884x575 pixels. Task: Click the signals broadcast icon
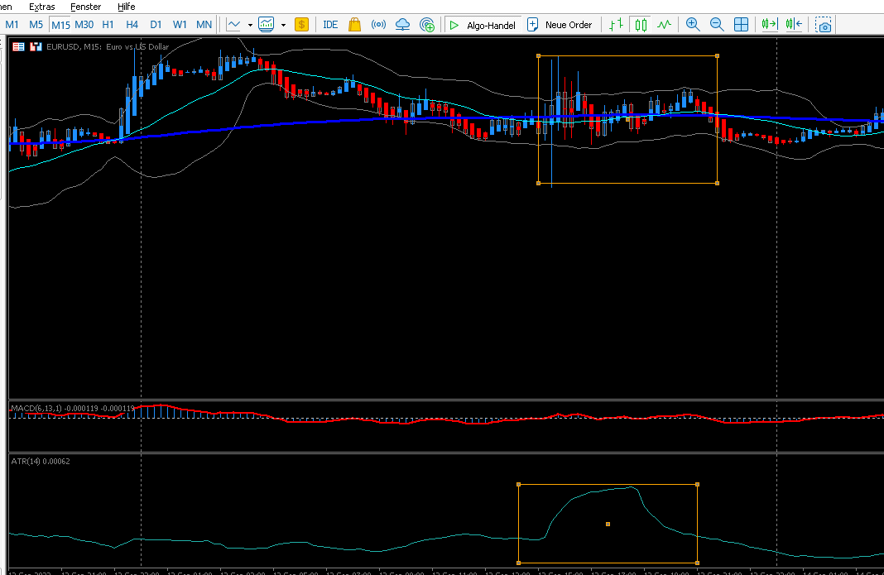point(379,25)
